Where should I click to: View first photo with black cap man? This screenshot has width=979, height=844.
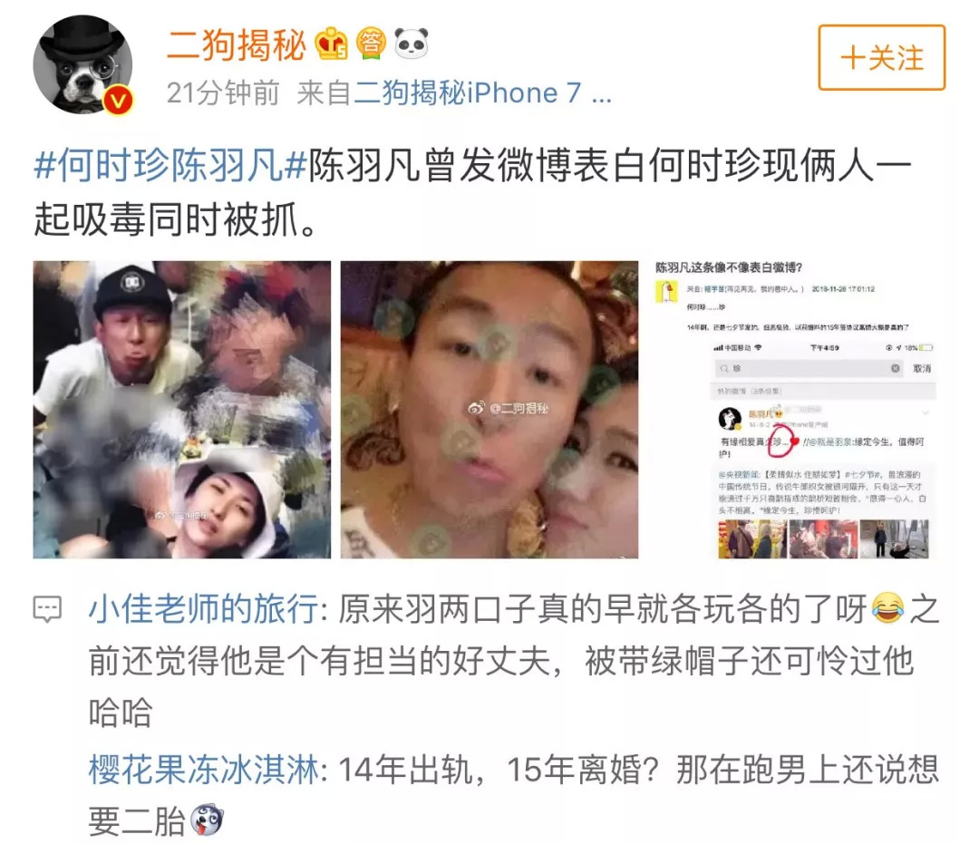[x=181, y=410]
